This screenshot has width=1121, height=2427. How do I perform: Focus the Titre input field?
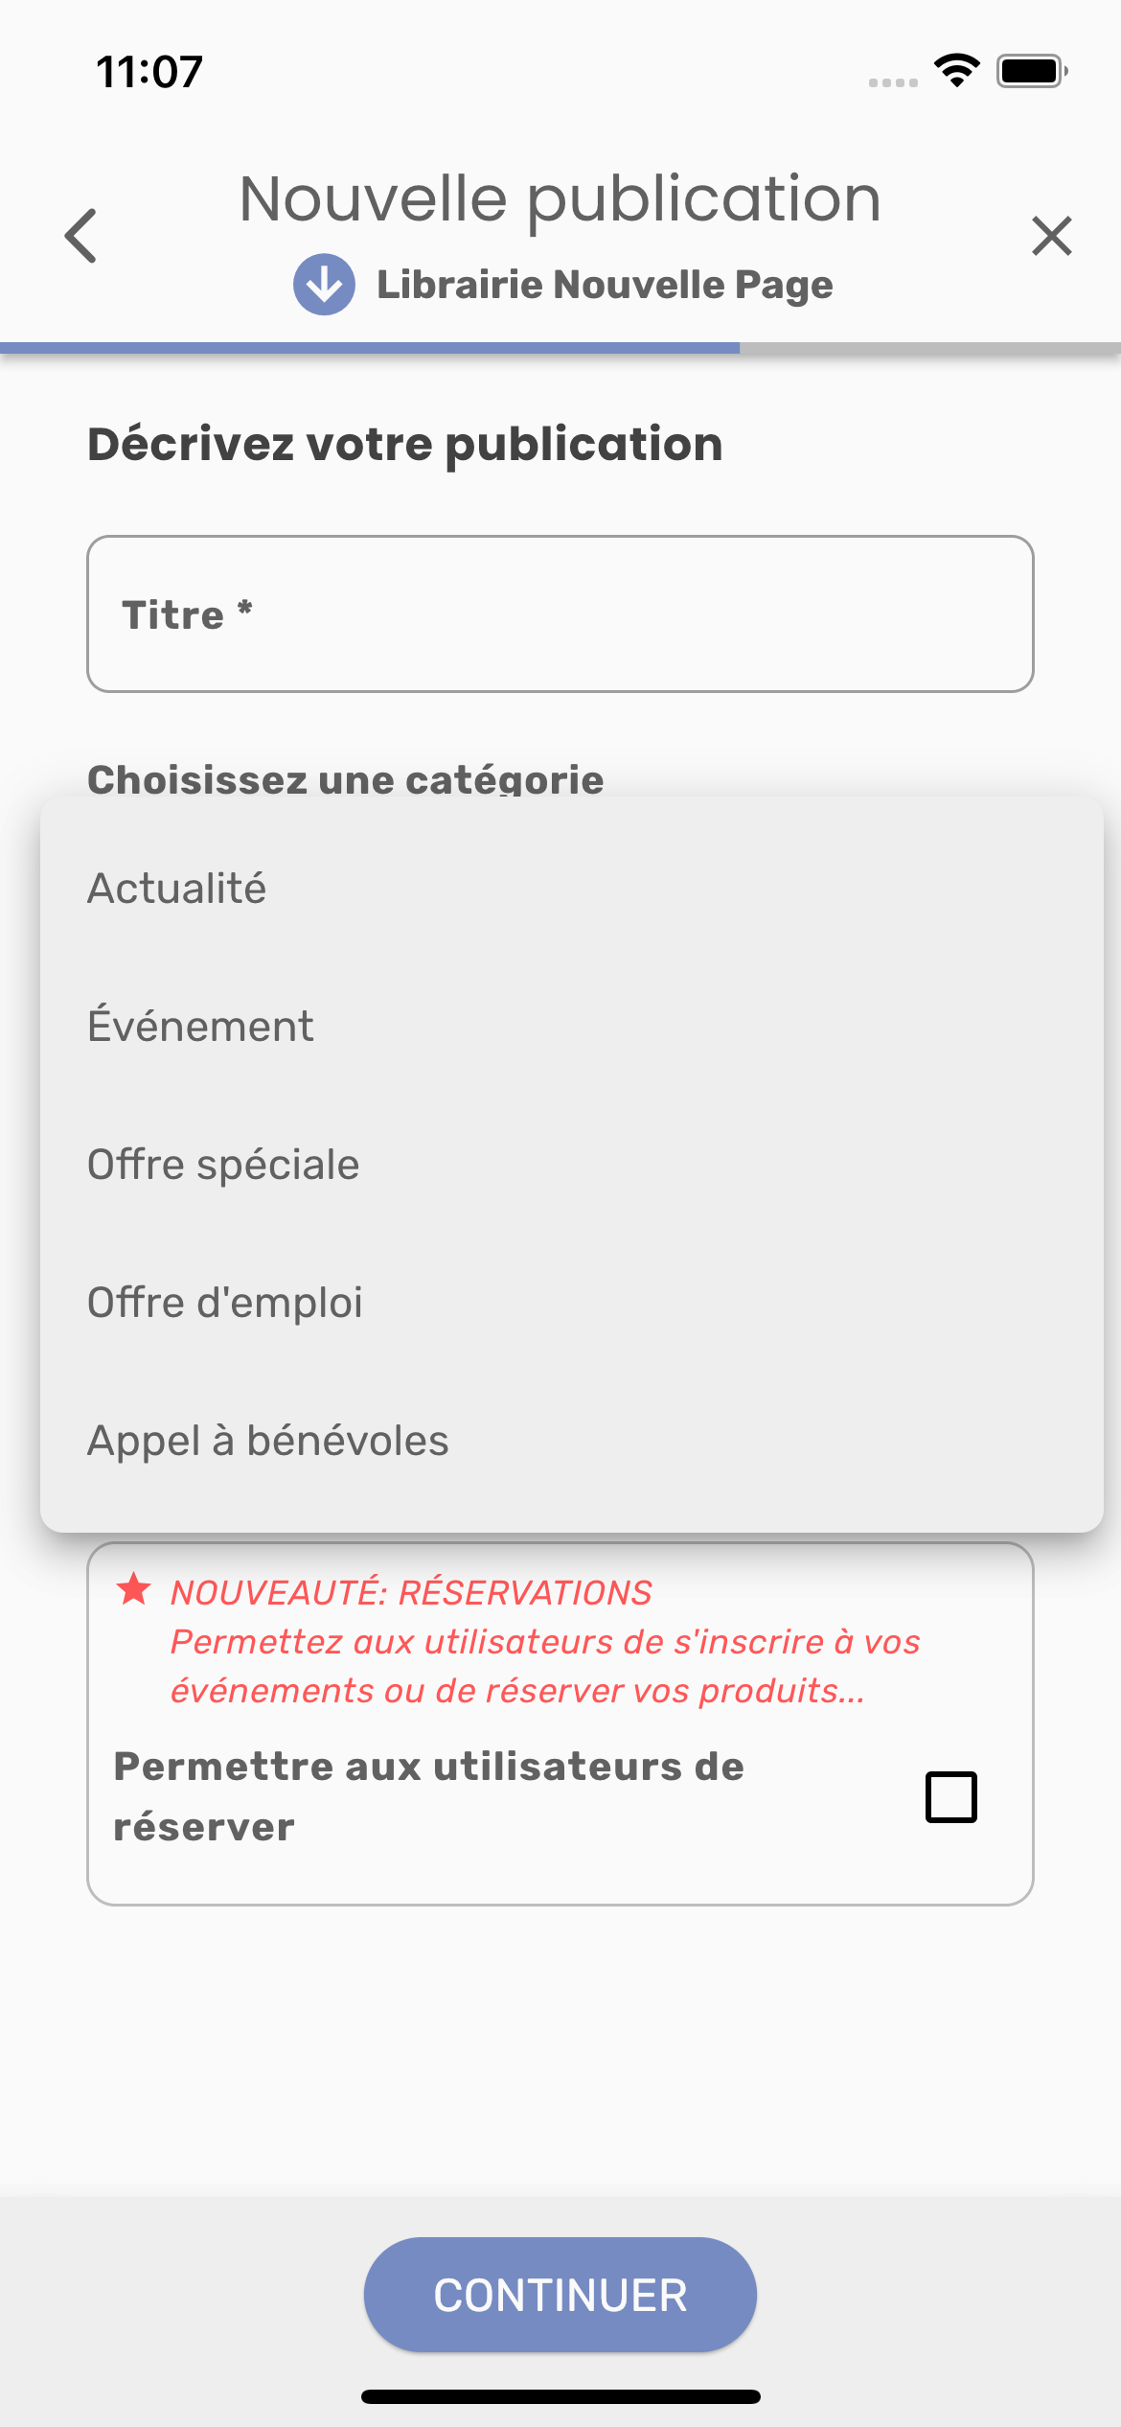560,614
